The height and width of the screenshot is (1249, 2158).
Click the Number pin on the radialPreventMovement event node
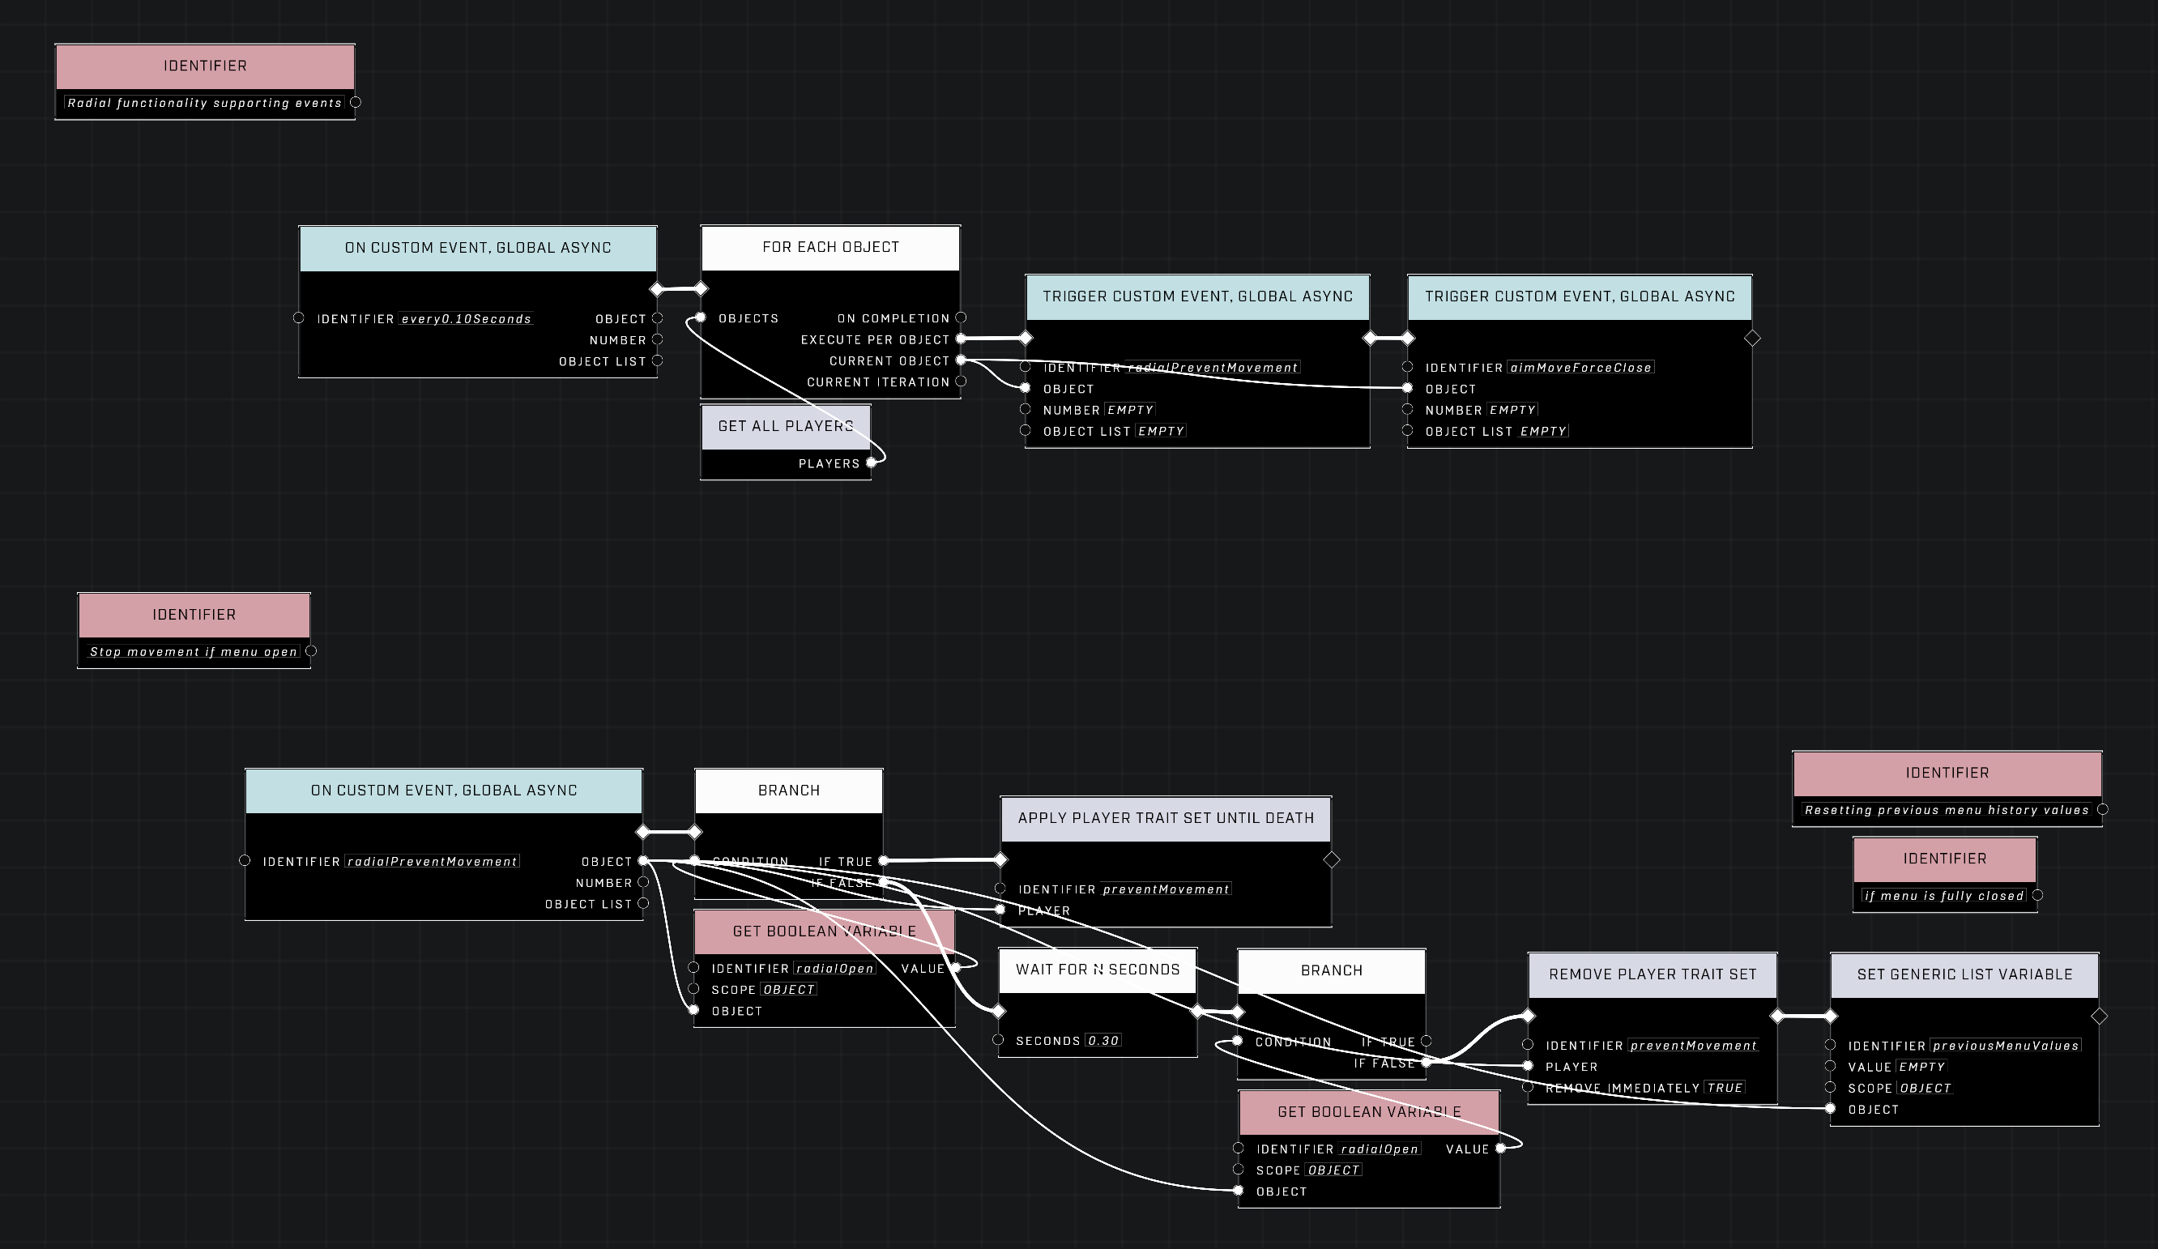coord(644,883)
